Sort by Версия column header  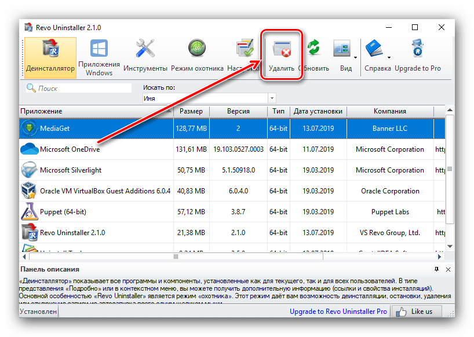238,111
